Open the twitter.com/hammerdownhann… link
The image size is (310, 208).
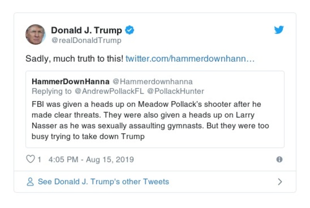[190, 59]
